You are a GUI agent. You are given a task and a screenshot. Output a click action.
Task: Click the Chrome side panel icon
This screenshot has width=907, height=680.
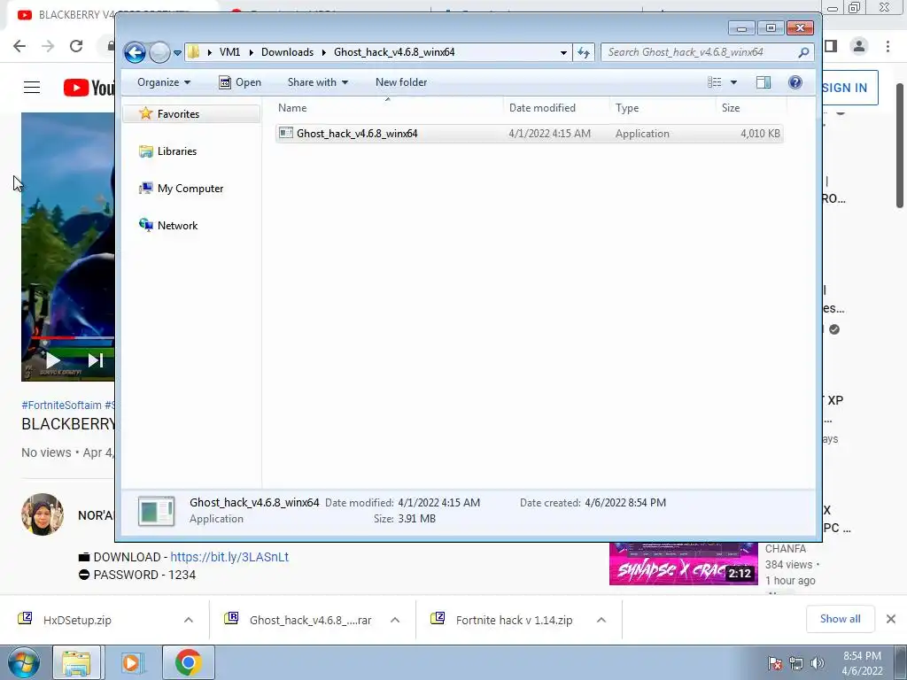pyautogui.click(x=831, y=46)
